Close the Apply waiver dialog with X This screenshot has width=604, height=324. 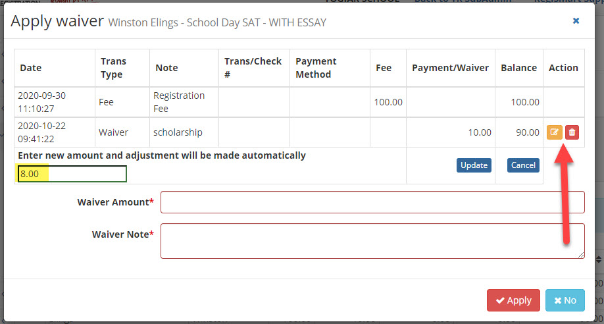coord(576,21)
